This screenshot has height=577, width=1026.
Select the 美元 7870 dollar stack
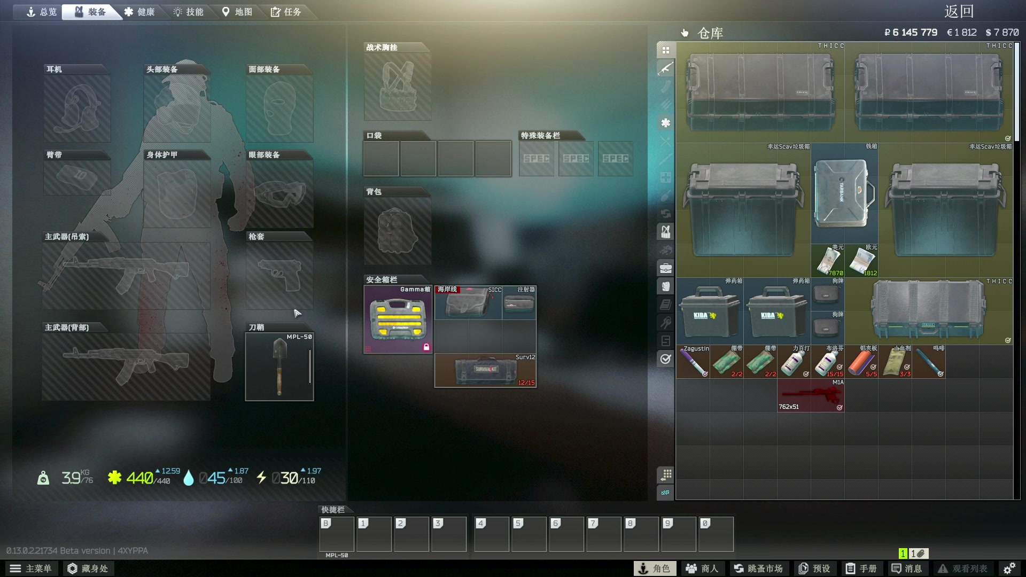828,261
